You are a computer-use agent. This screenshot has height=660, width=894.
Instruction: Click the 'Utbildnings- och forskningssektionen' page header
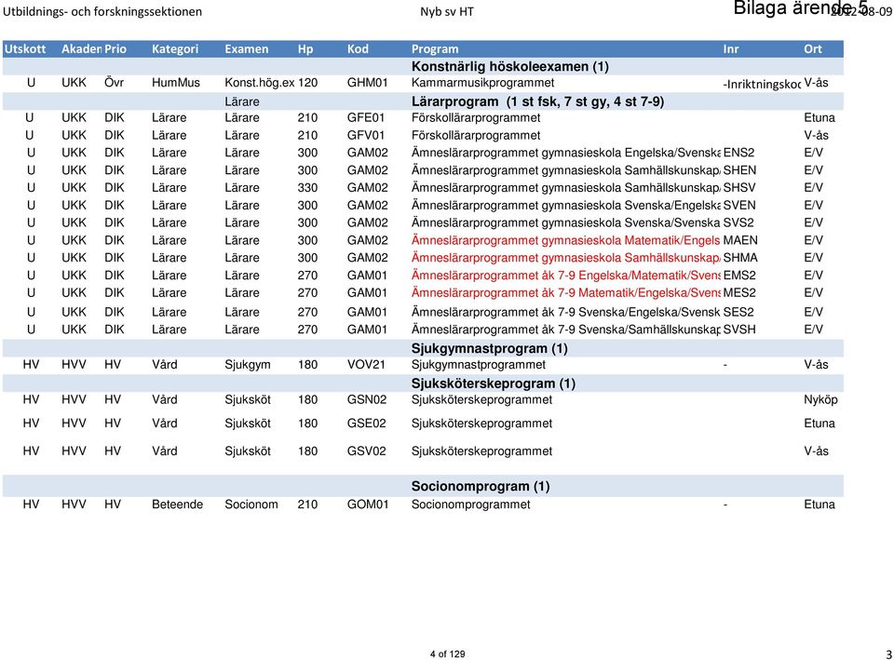102,11
